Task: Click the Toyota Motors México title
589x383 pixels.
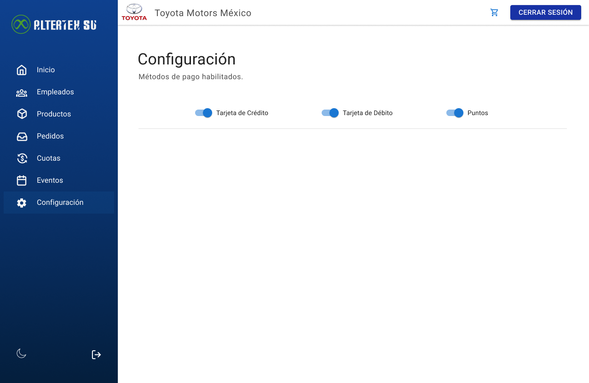Action: [203, 13]
